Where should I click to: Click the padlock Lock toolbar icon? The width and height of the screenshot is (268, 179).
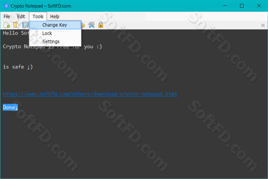[x=101, y=25]
